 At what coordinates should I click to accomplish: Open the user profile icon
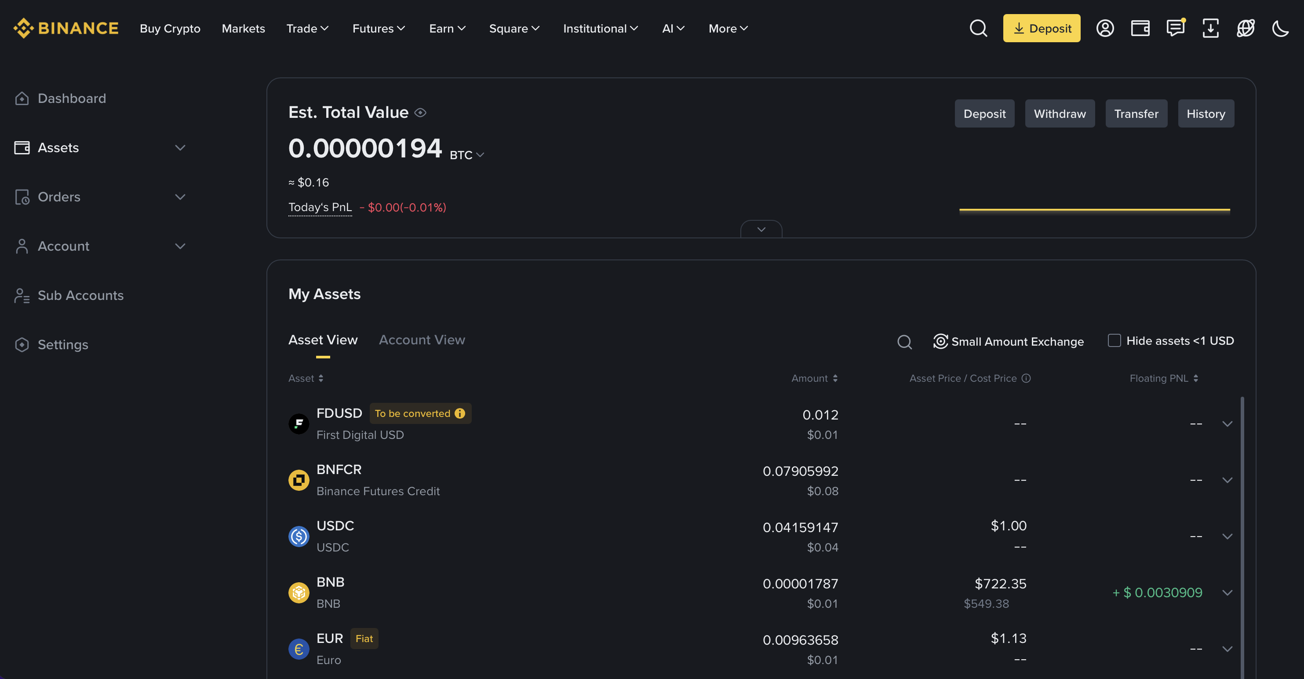pyautogui.click(x=1105, y=28)
